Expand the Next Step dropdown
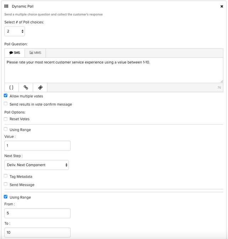Screen dimensions: 228x239 [37, 165]
